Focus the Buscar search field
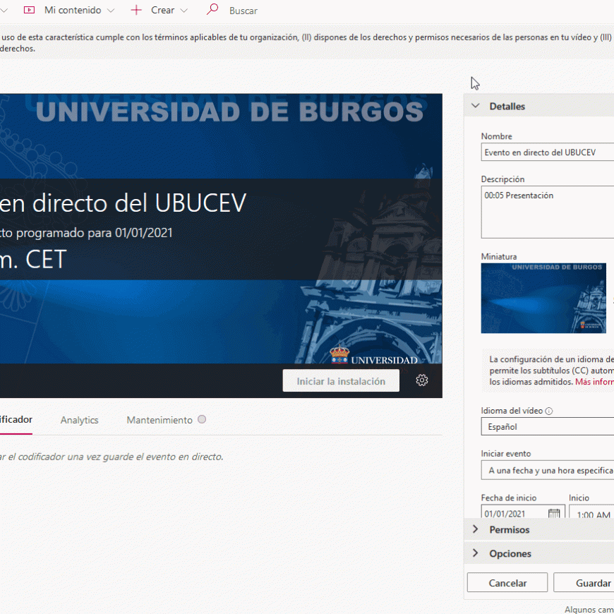 pos(243,11)
